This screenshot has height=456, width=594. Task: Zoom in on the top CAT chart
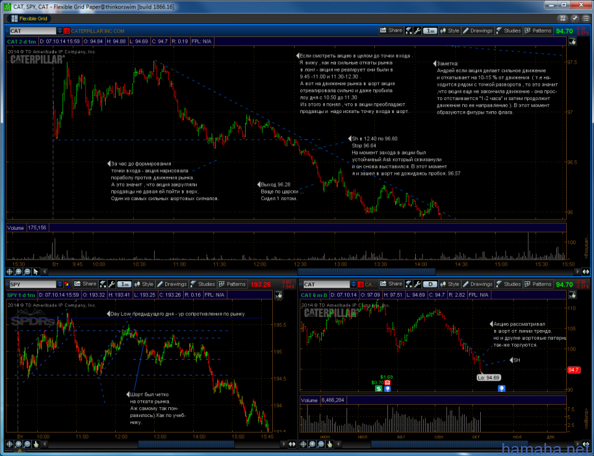(x=18, y=272)
